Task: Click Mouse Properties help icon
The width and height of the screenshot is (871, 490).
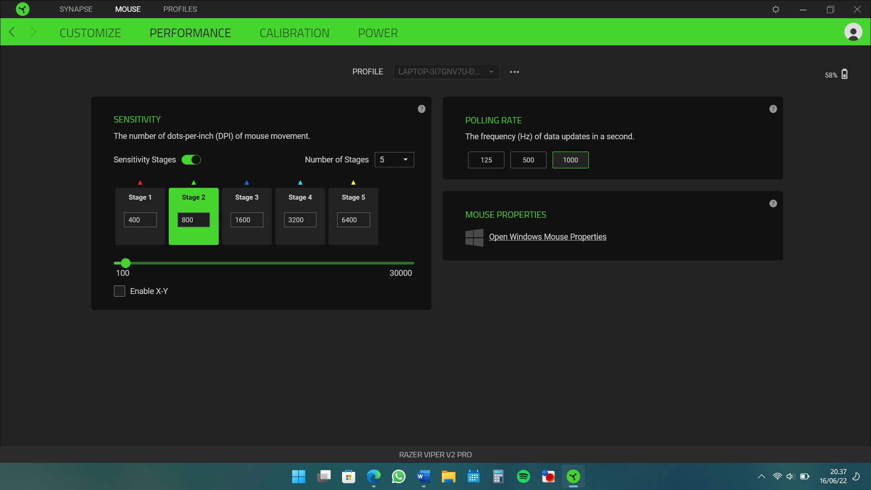Action: [x=773, y=204]
